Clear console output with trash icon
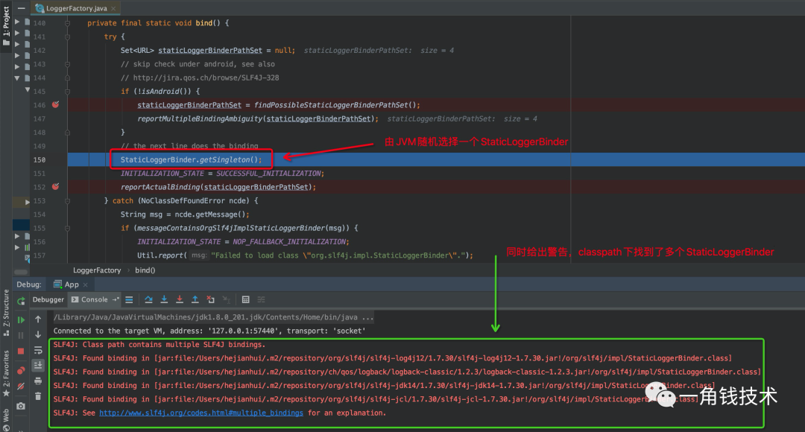This screenshot has height=432, width=805. (38, 396)
